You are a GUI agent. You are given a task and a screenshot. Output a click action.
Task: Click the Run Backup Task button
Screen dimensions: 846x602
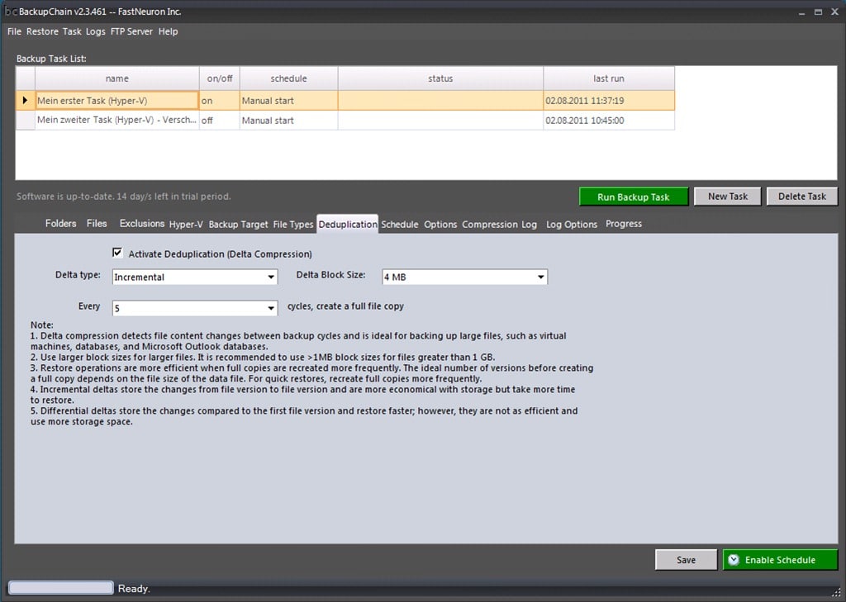coord(634,197)
